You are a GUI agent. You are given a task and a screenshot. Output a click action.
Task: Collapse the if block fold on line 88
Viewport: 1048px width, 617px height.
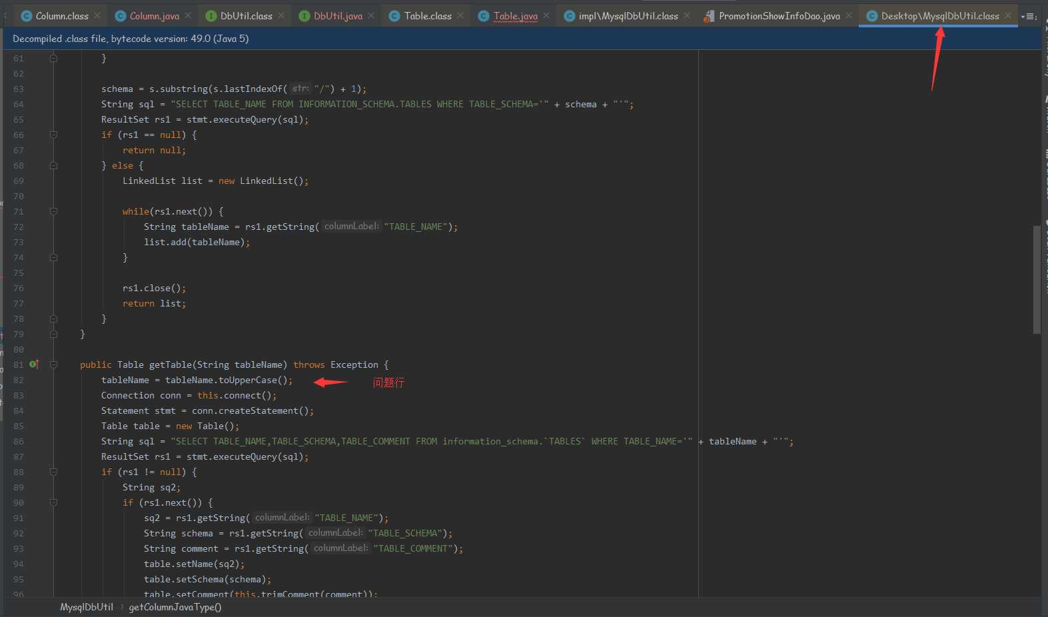pyautogui.click(x=53, y=472)
